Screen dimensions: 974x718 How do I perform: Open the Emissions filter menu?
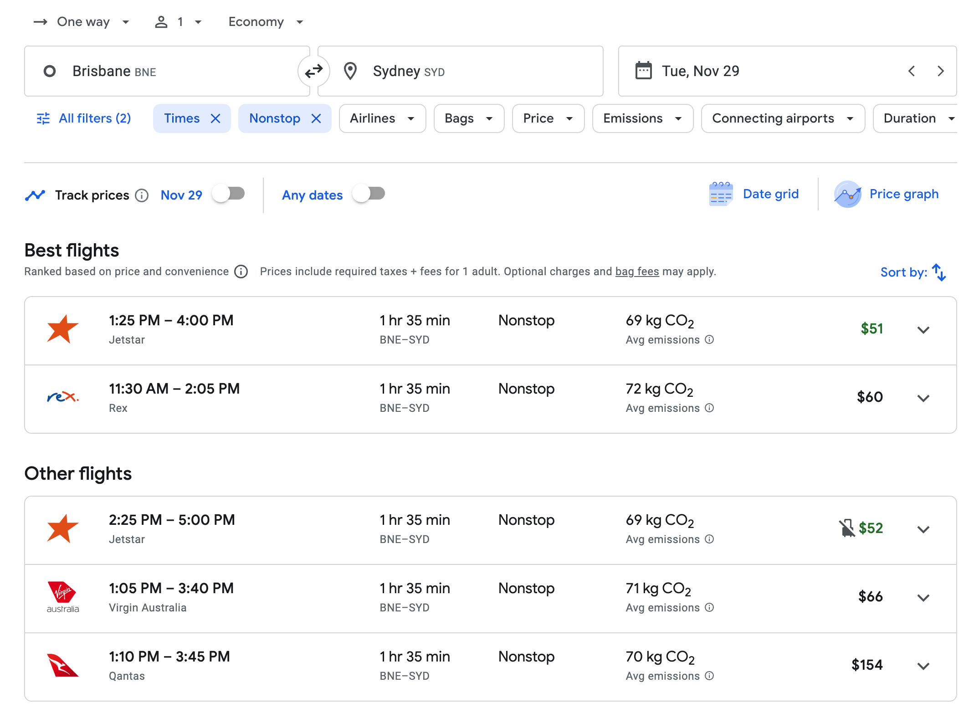[x=642, y=118]
